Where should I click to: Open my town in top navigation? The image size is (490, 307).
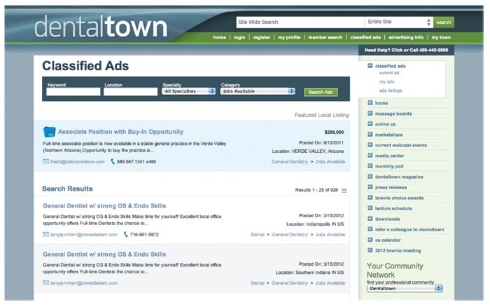coord(441,37)
